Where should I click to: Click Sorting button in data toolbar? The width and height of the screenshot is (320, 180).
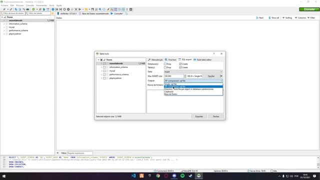[287, 18]
